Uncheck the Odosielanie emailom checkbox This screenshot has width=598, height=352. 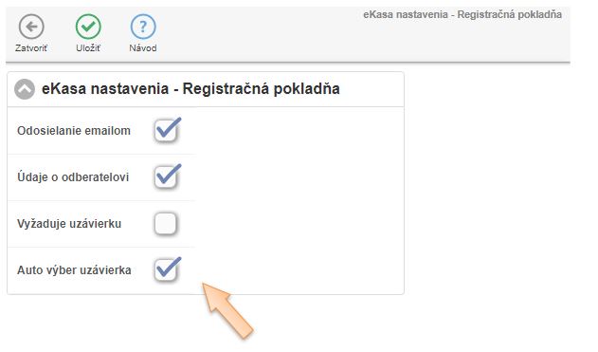click(166, 131)
